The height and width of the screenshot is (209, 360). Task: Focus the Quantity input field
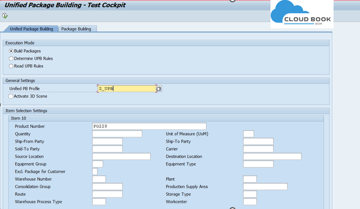[117, 134]
